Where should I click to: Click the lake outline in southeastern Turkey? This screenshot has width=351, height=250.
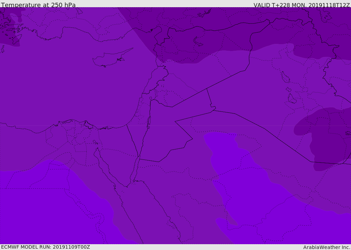pyautogui.click(x=198, y=41)
